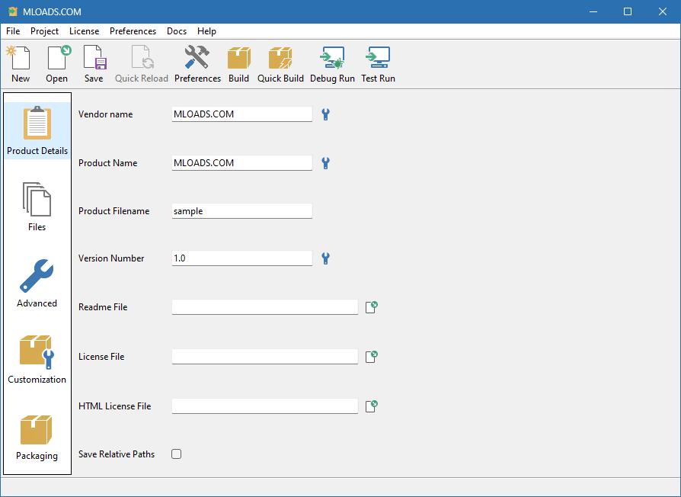Image resolution: width=681 pixels, height=497 pixels.
Task: Minimize the MLOADS.COM window
Action: pos(593,11)
